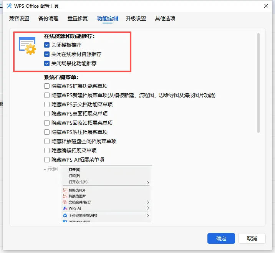
Task: Tick 隐藏编辑拓展菜单项 checkbox
Action: [47, 150]
